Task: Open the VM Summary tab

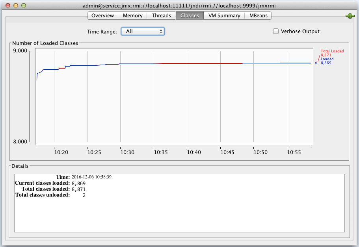Action: click(224, 16)
